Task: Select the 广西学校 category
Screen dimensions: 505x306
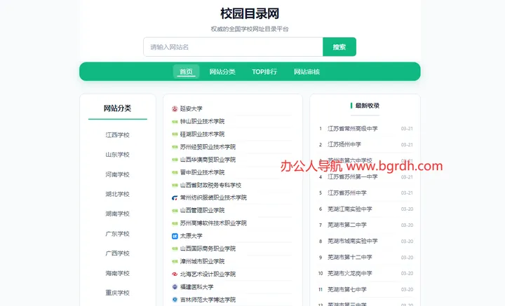Action: coord(118,253)
